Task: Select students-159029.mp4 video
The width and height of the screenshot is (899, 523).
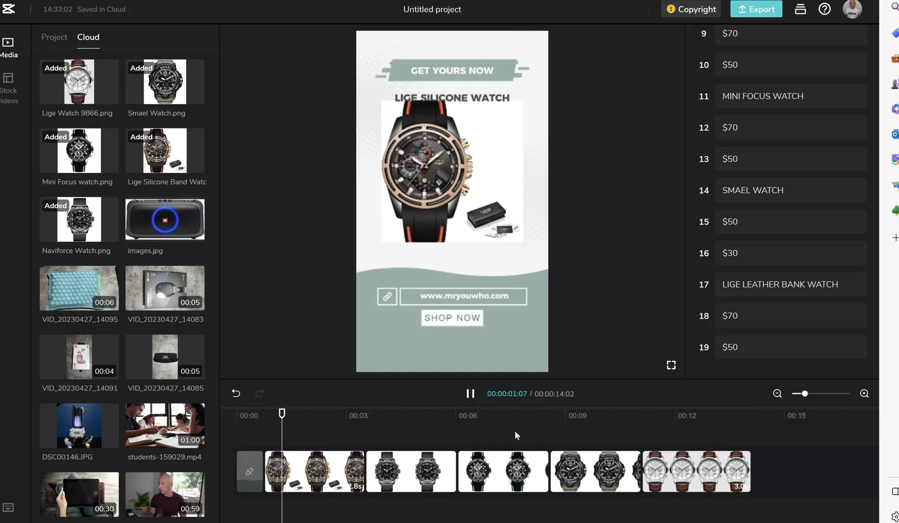Action: pos(165,426)
